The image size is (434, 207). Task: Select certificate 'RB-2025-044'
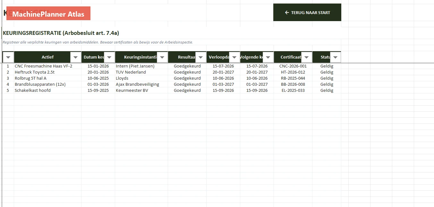(293, 78)
